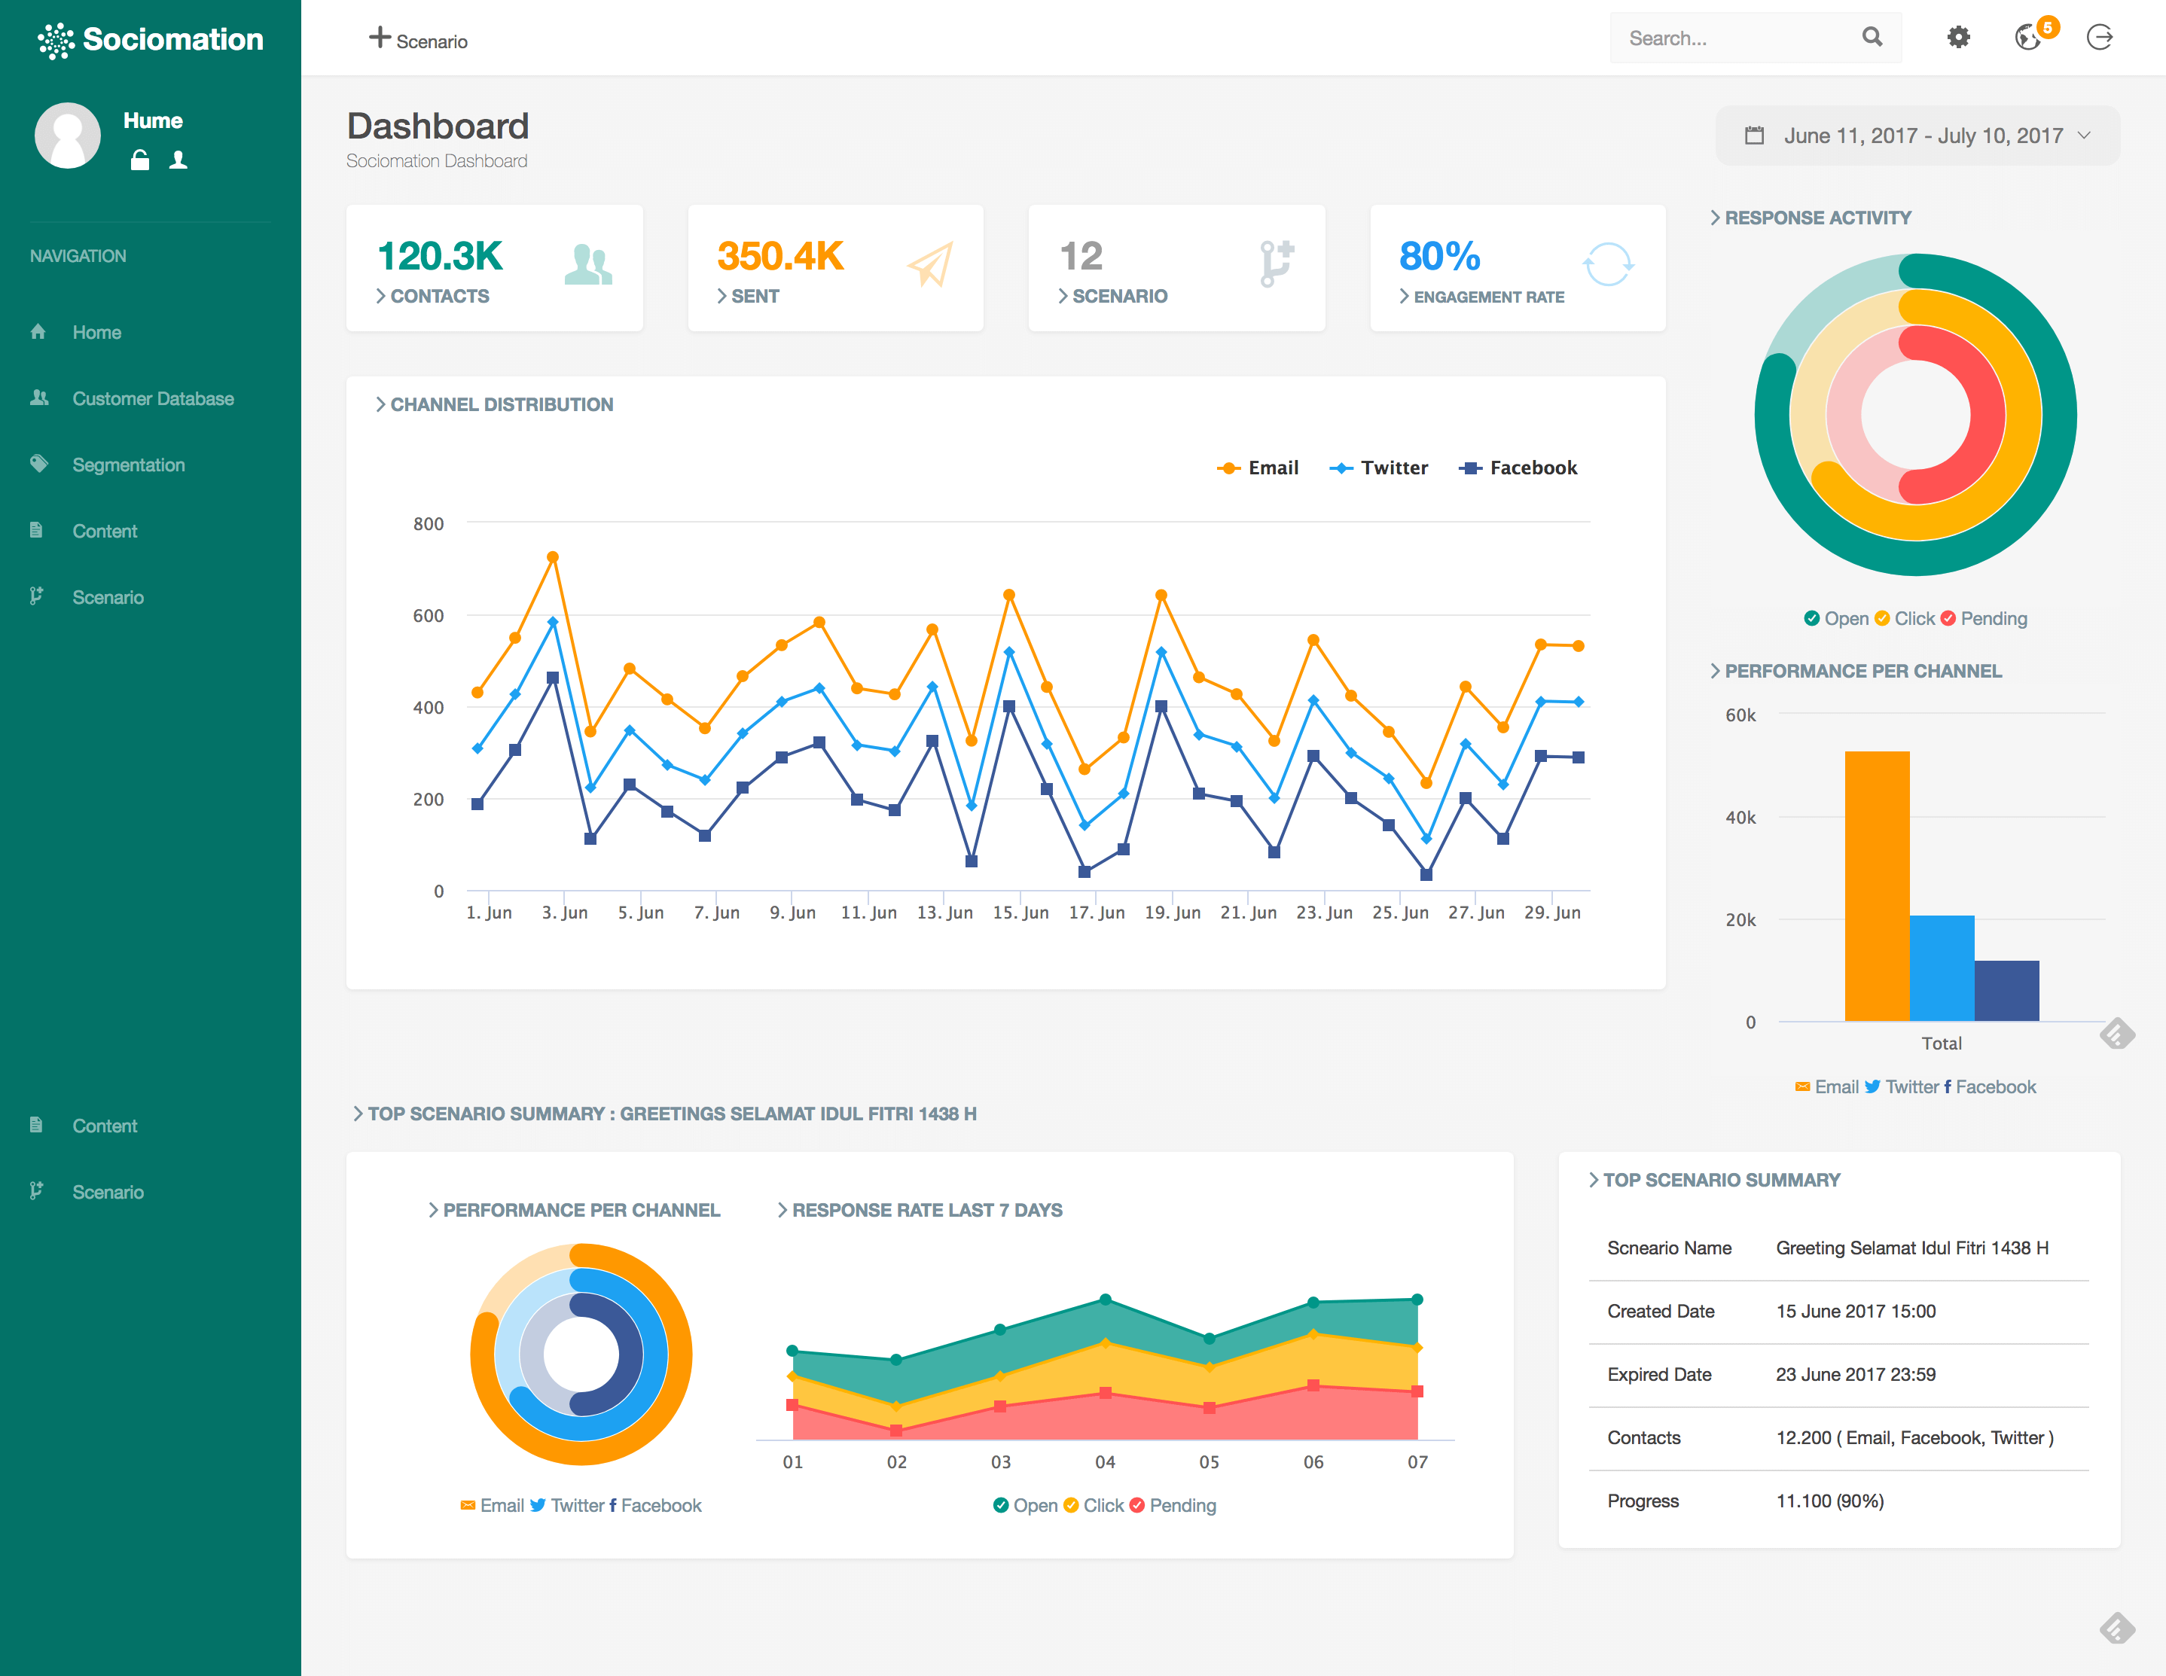Click the paper plane Sent icon
This screenshot has height=1676, width=2166.
pos(929,264)
